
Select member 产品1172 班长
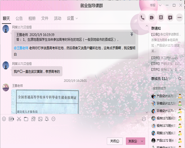coord(166,141)
